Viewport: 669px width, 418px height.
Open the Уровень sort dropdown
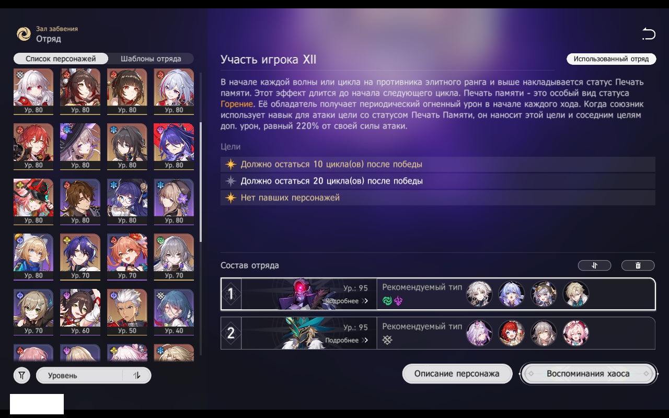pyautogui.click(x=79, y=375)
